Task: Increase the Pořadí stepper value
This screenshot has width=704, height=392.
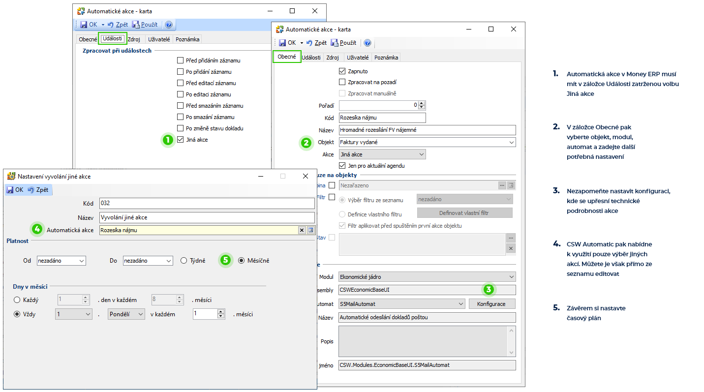Action: pyautogui.click(x=422, y=103)
